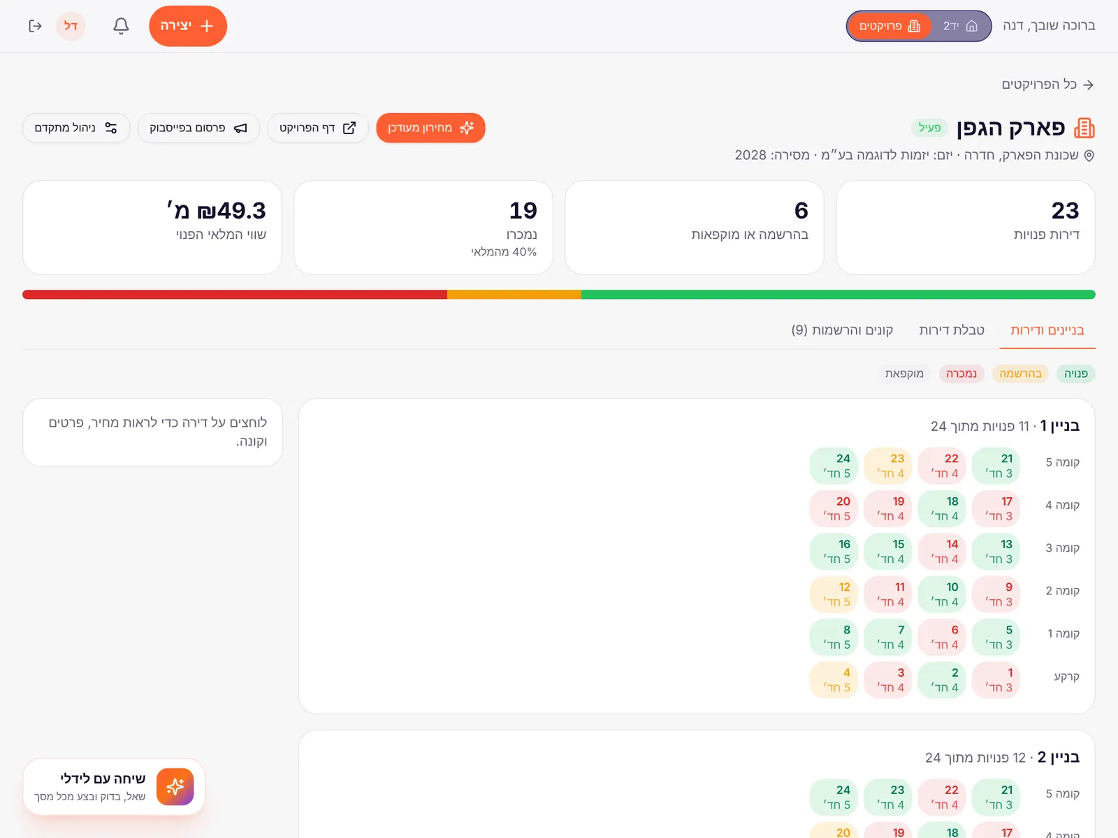Go back to כל הפרויקטים
Viewport: 1118px width, 838px height.
(x=1047, y=84)
